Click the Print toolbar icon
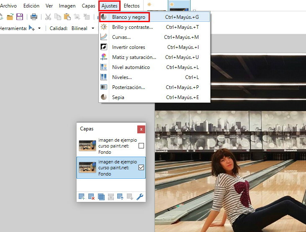This screenshot has width=306, height=232. (x=34, y=17)
